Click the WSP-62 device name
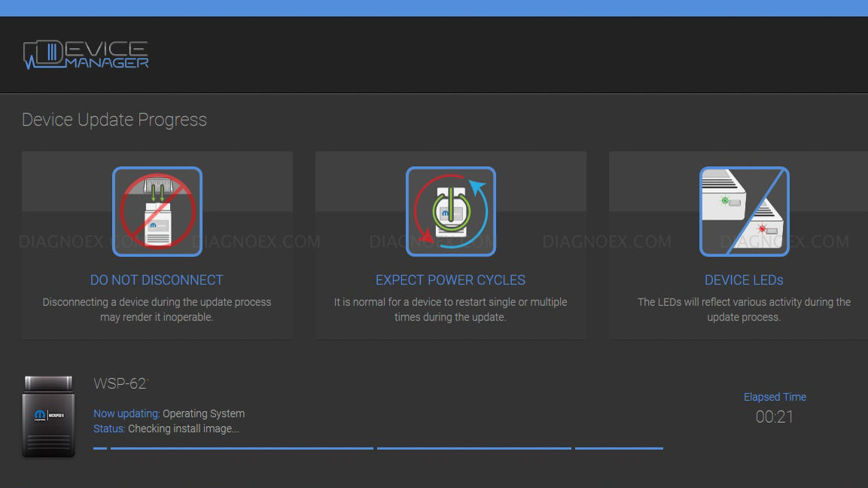Image resolution: width=868 pixels, height=488 pixels. (120, 383)
